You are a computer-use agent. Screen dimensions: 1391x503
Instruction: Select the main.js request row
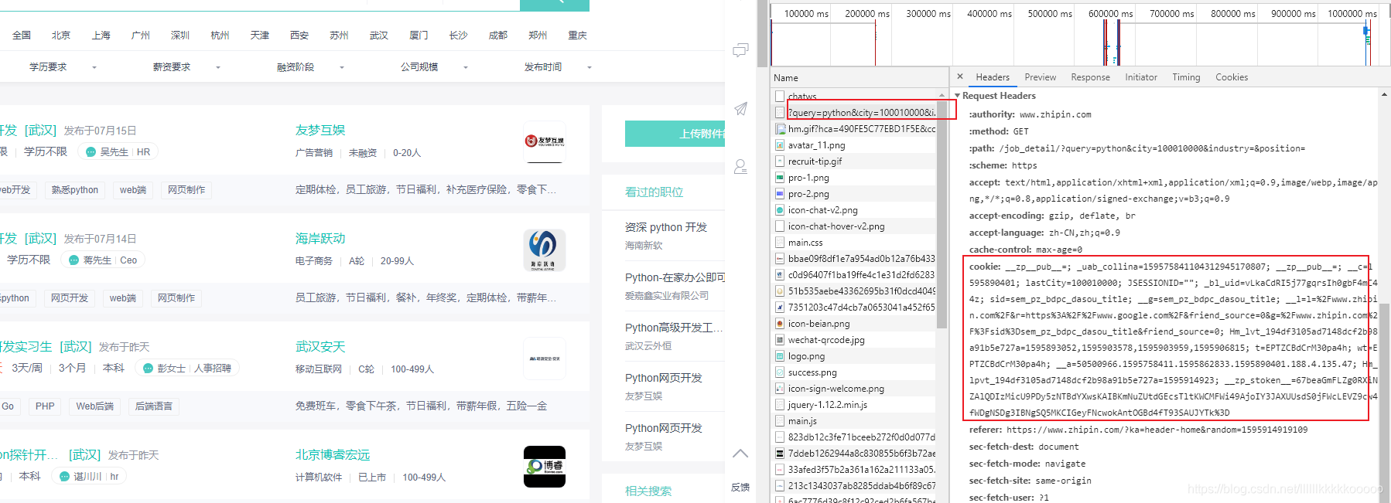coord(855,421)
